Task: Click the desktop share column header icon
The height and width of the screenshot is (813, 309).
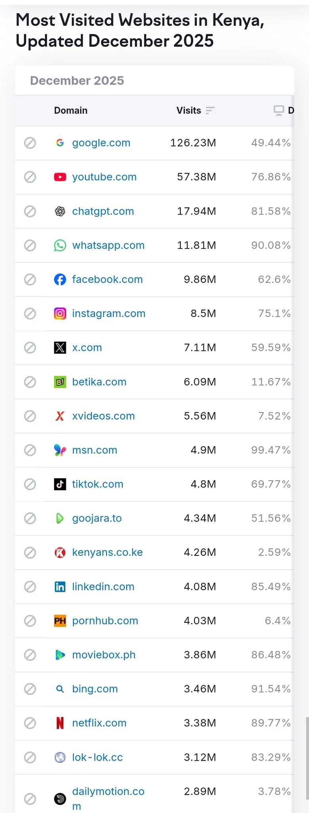Action: tap(279, 110)
